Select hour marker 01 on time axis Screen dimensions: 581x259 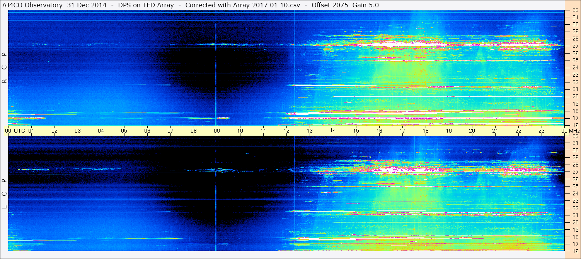tap(31, 131)
